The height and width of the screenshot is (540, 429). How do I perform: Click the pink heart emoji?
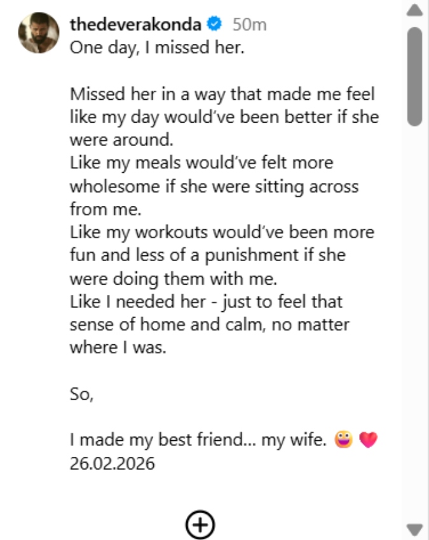[368, 440]
